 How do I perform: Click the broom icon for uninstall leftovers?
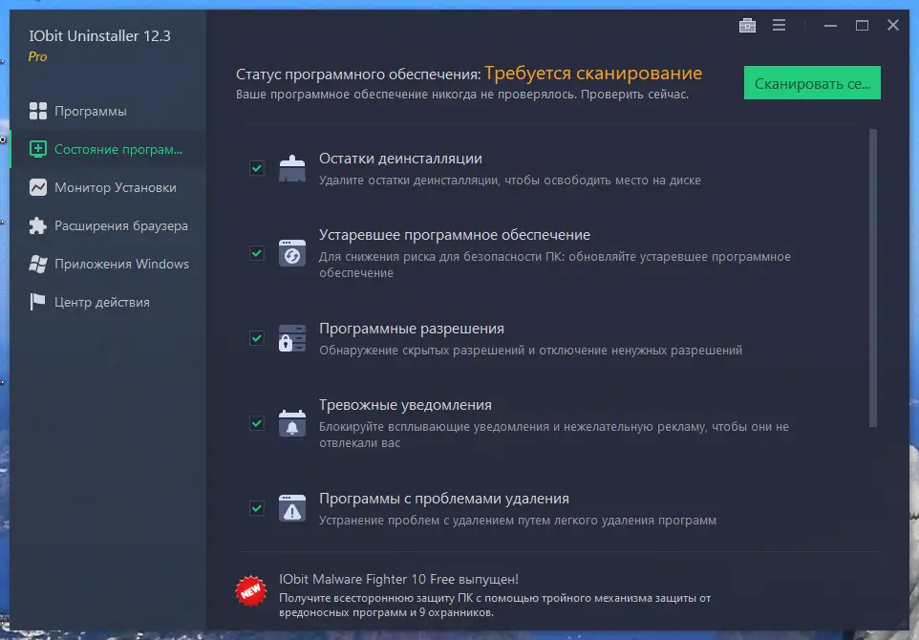click(292, 168)
